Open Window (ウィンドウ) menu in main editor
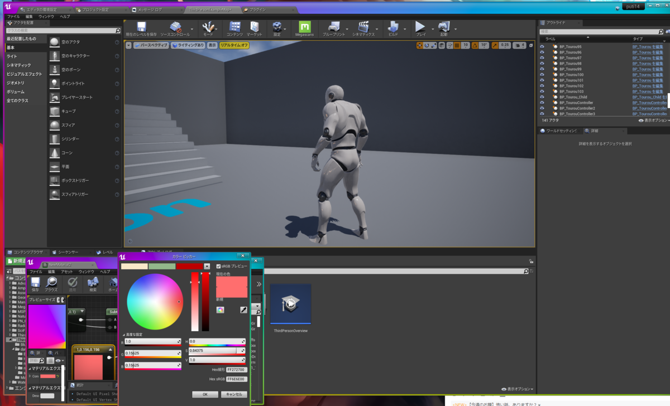This screenshot has width=670, height=406. pyautogui.click(x=46, y=17)
